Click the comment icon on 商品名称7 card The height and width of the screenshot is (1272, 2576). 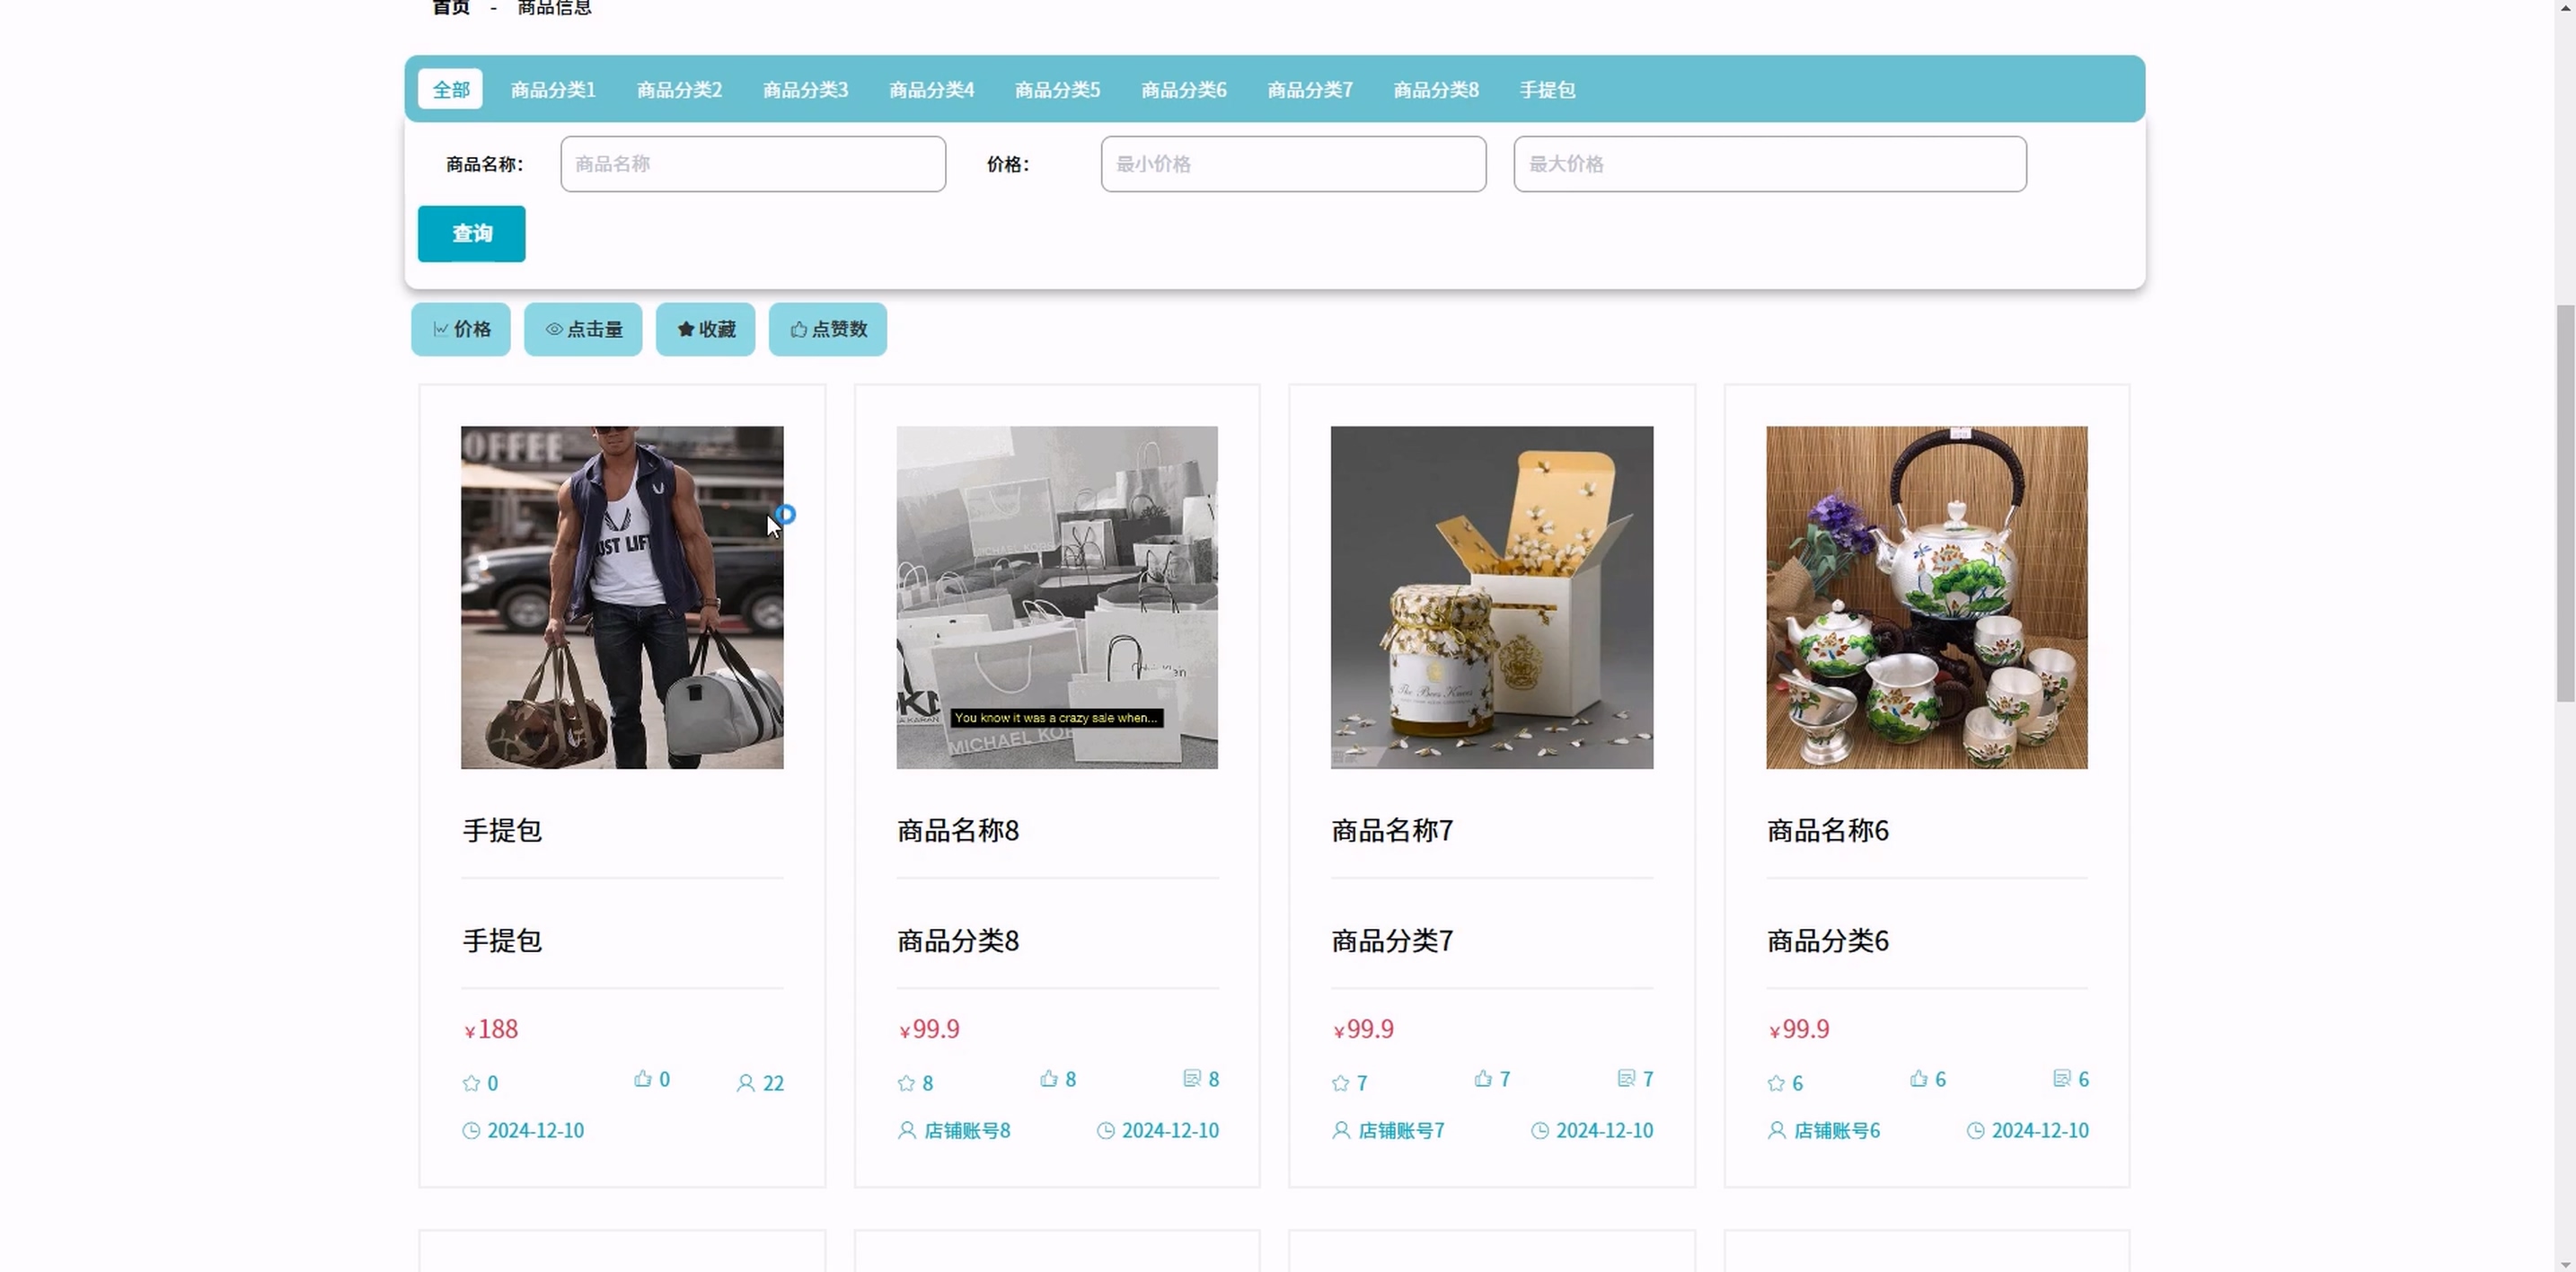click(1626, 1079)
